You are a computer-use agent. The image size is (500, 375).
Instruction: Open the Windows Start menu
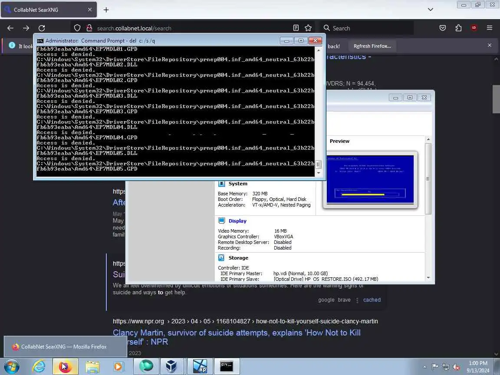point(11,366)
